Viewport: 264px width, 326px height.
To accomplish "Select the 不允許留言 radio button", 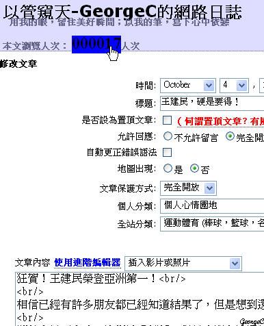I will pyautogui.click(x=168, y=136).
